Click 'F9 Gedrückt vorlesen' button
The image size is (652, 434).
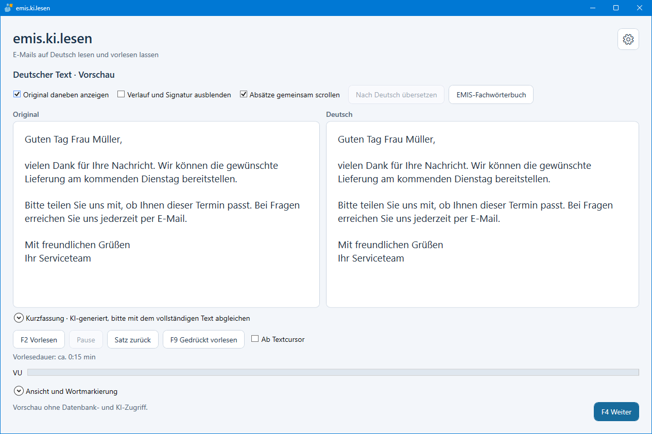[203, 340]
